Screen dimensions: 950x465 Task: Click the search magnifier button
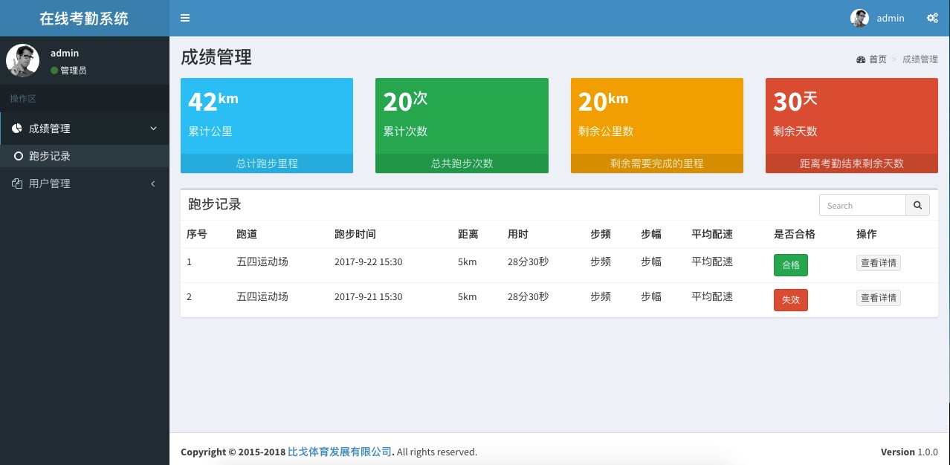[917, 206]
